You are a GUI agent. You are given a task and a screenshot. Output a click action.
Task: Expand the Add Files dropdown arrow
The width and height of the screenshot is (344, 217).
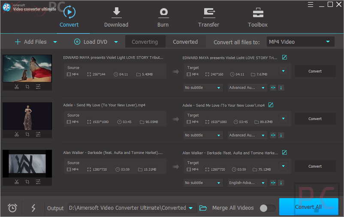point(55,42)
